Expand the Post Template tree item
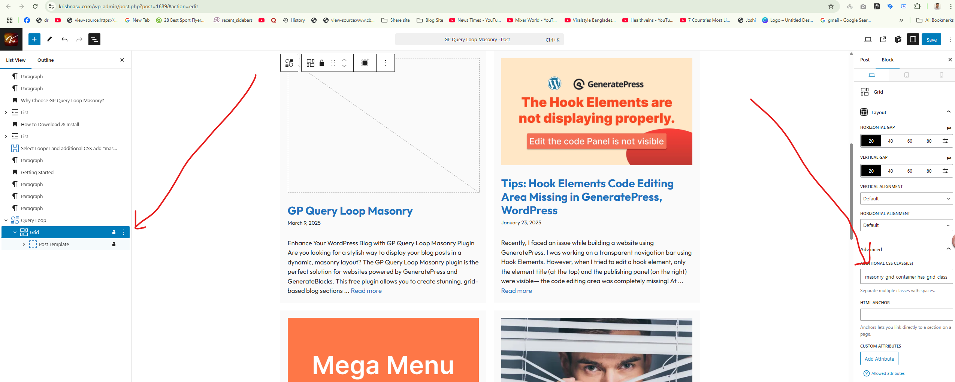The height and width of the screenshot is (382, 955). pos(24,244)
